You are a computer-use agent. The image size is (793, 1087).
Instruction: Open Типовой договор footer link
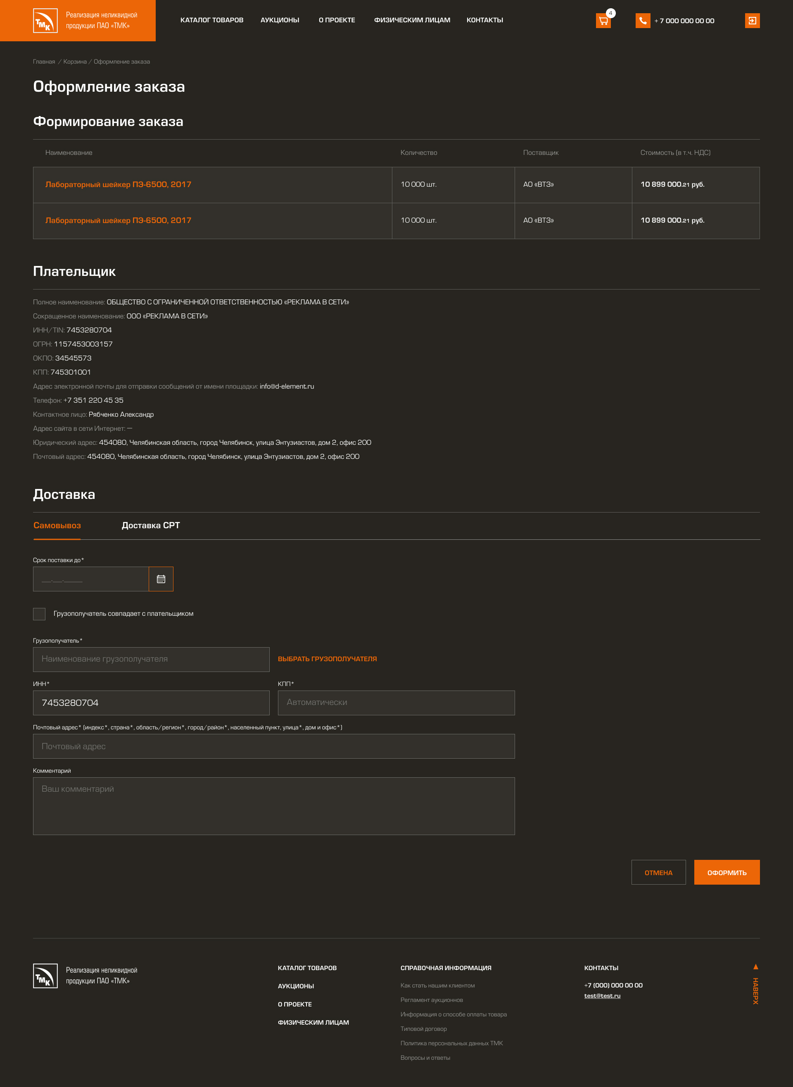(423, 1029)
